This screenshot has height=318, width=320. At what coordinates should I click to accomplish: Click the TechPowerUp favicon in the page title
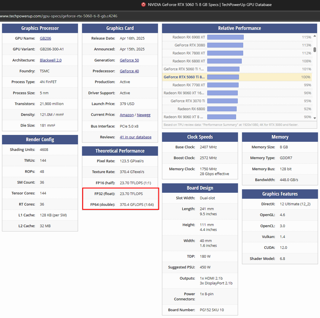click(143, 4)
